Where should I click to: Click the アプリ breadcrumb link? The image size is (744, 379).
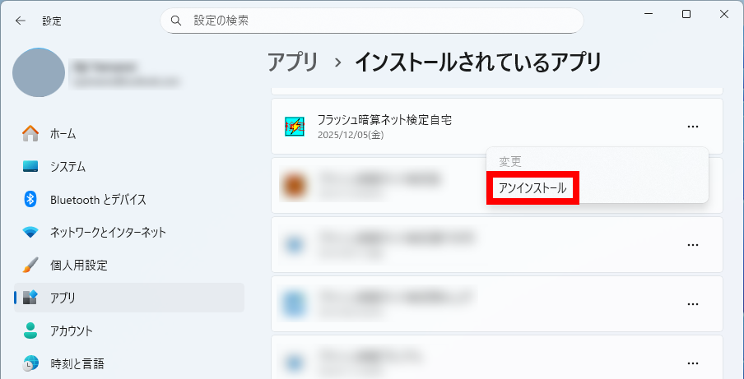coord(292,62)
